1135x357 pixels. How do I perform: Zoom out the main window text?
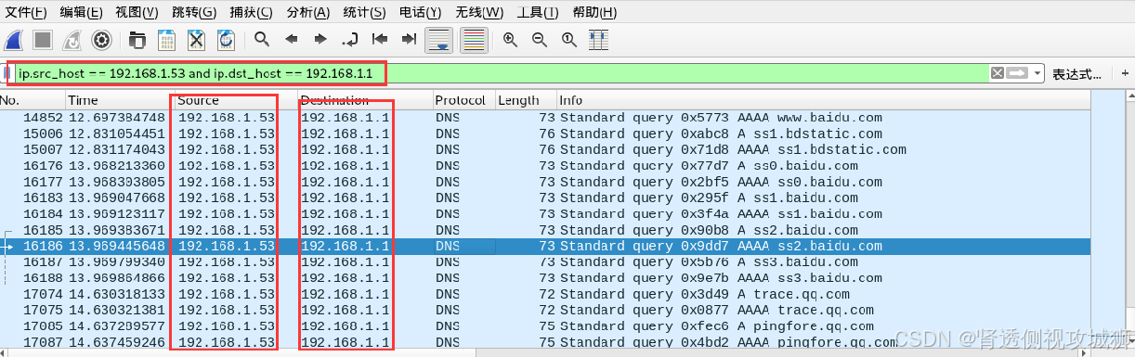pos(540,39)
